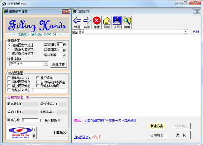
Task: Click the 验证成功标志 text field
Action: coord(49,90)
